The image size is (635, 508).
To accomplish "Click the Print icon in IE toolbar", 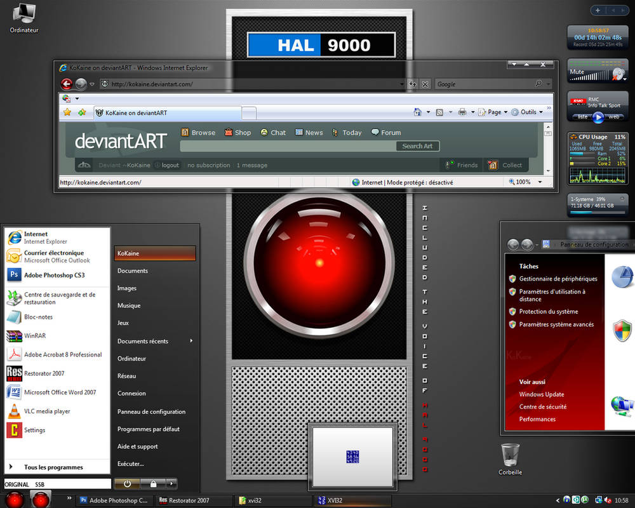I will pyautogui.click(x=462, y=112).
